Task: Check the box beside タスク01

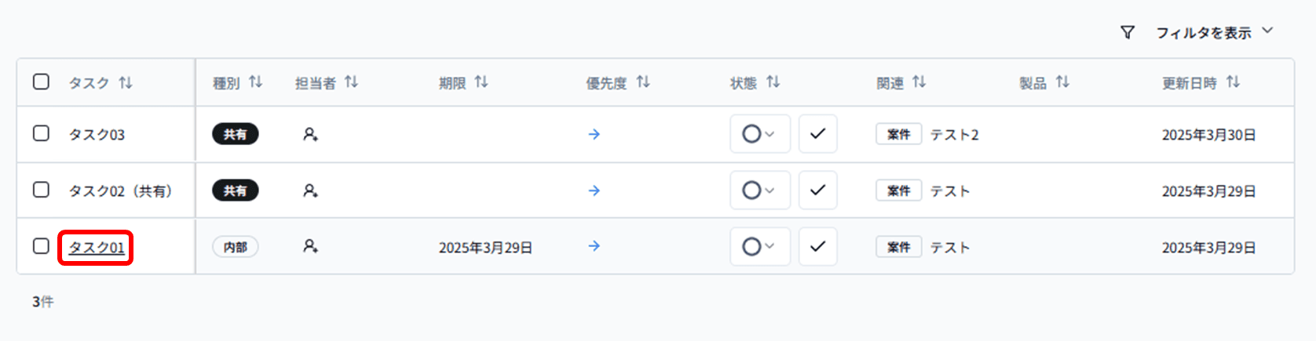Action: click(42, 246)
